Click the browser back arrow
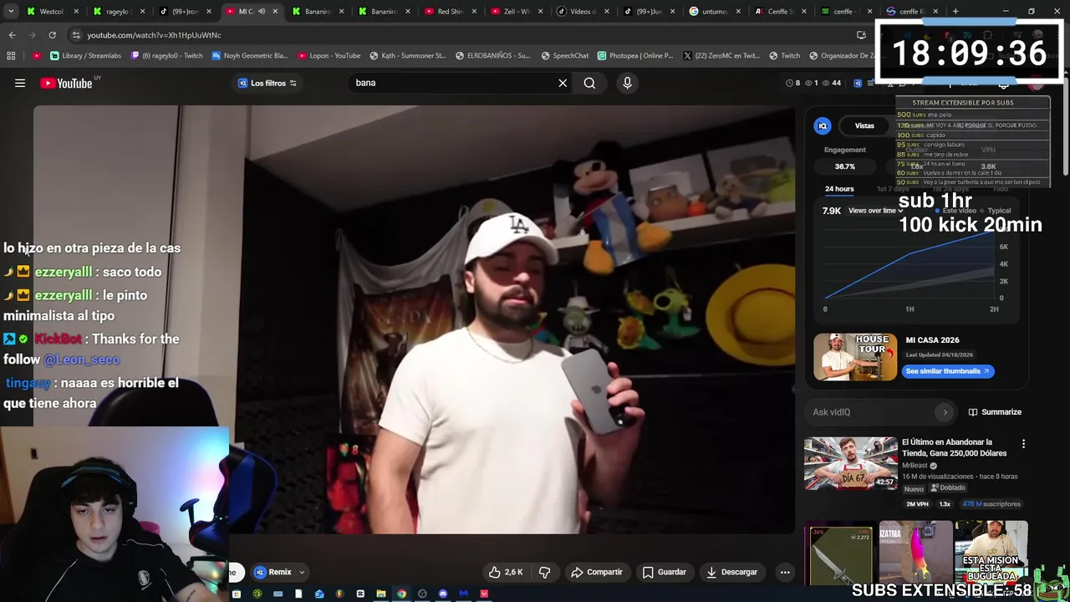Screen dimensions: 1070x602 [12, 35]
